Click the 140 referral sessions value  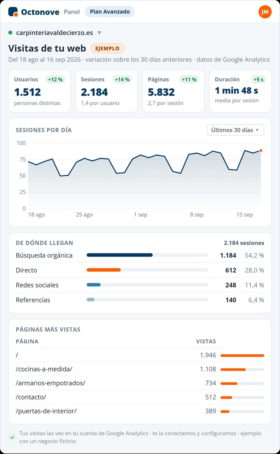[231, 300]
